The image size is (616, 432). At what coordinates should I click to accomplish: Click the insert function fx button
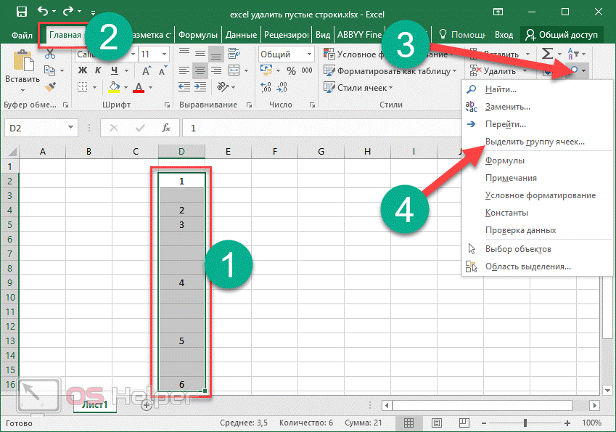[x=166, y=128]
